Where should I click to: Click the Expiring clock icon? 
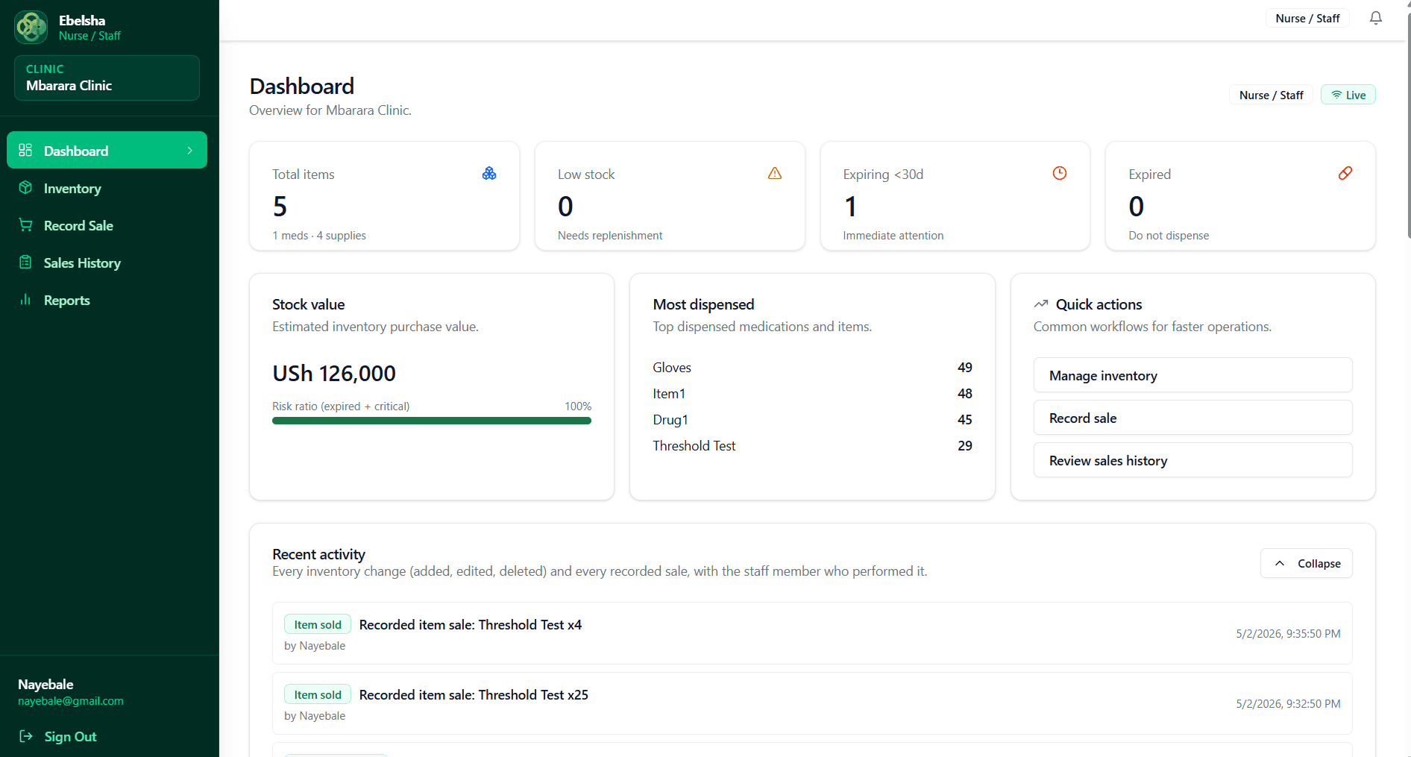(1060, 173)
